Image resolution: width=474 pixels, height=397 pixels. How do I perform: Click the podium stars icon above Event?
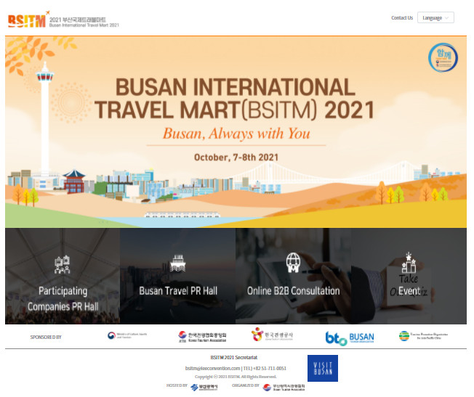click(x=409, y=262)
